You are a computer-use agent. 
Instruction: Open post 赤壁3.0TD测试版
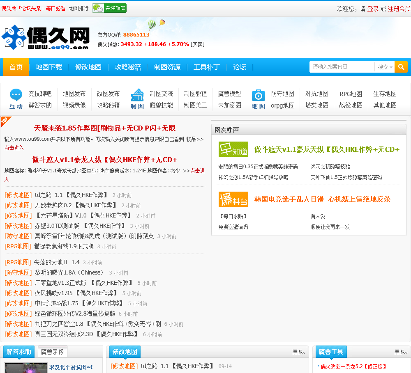(x=80, y=226)
